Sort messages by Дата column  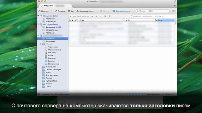coord(166,20)
